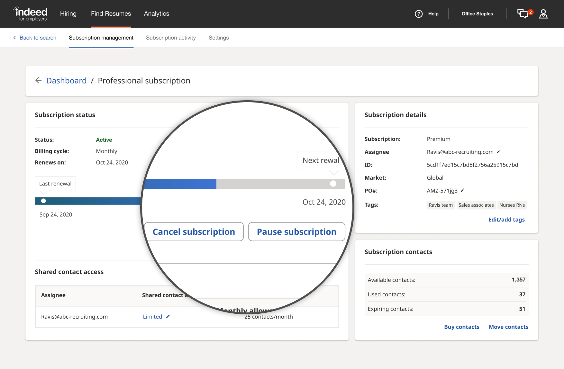The height and width of the screenshot is (369, 564).
Task: Switch to Subscription management tab
Action: (x=101, y=38)
